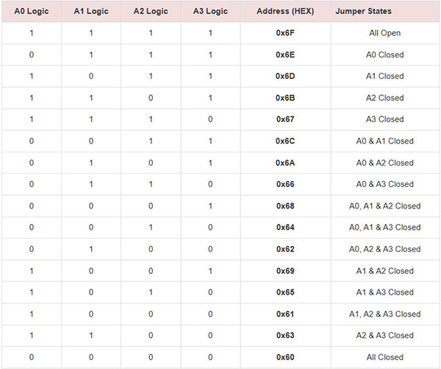Select the 0x6E address cell

284,55
